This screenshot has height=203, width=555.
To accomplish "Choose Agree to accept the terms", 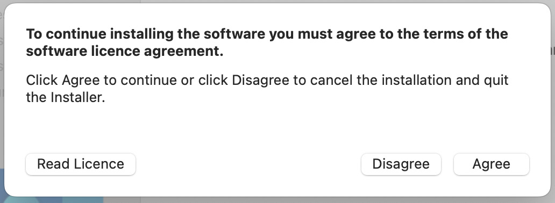I will (x=492, y=164).
